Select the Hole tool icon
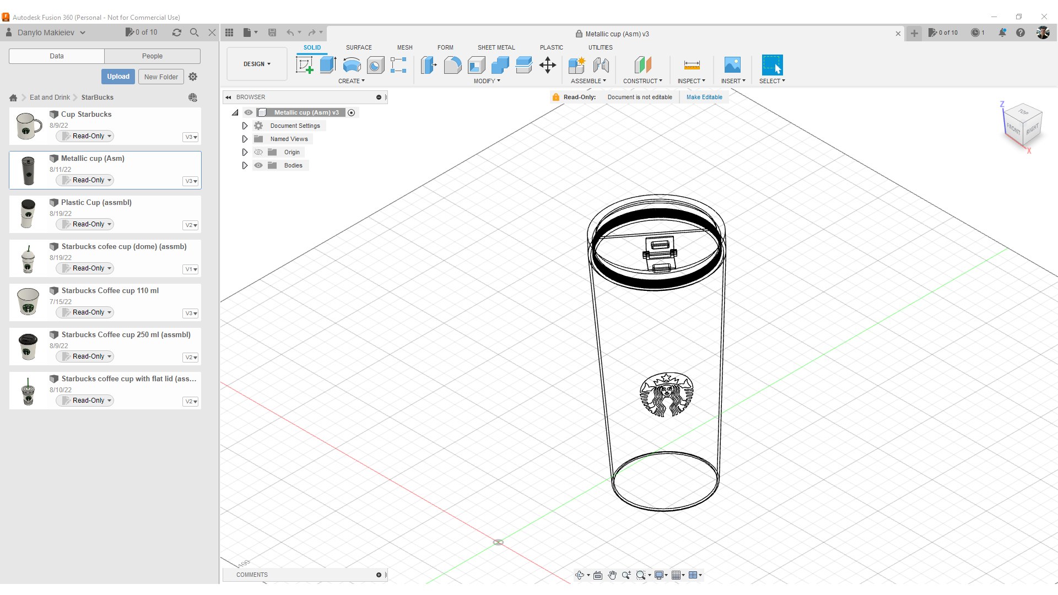This screenshot has height=595, width=1058. (x=375, y=65)
